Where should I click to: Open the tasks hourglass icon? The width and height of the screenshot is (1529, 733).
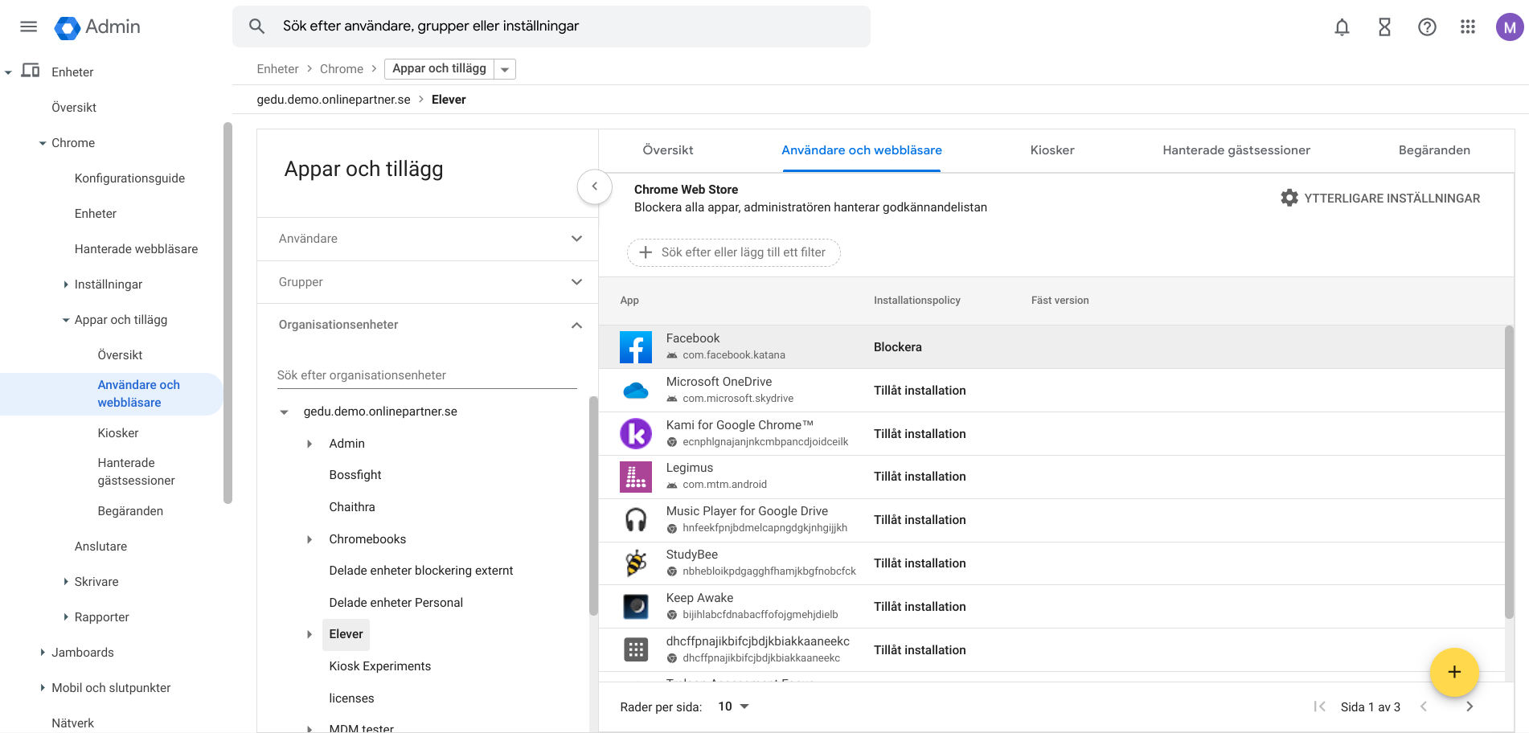click(1384, 27)
